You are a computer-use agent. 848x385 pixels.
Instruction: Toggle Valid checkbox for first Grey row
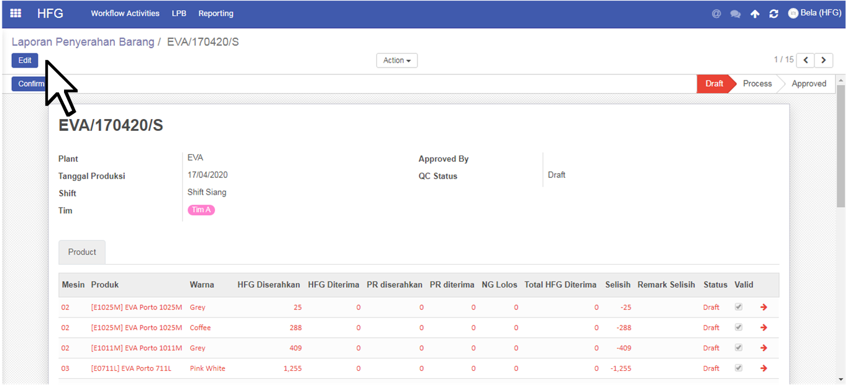[739, 307]
